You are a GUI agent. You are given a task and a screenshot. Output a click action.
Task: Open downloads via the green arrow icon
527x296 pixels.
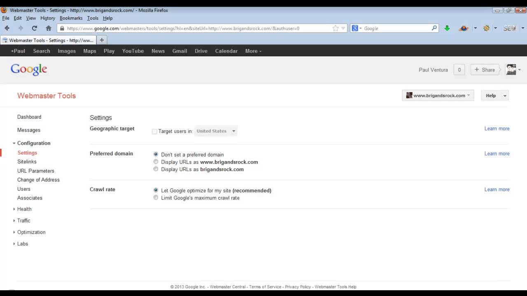[447, 28]
